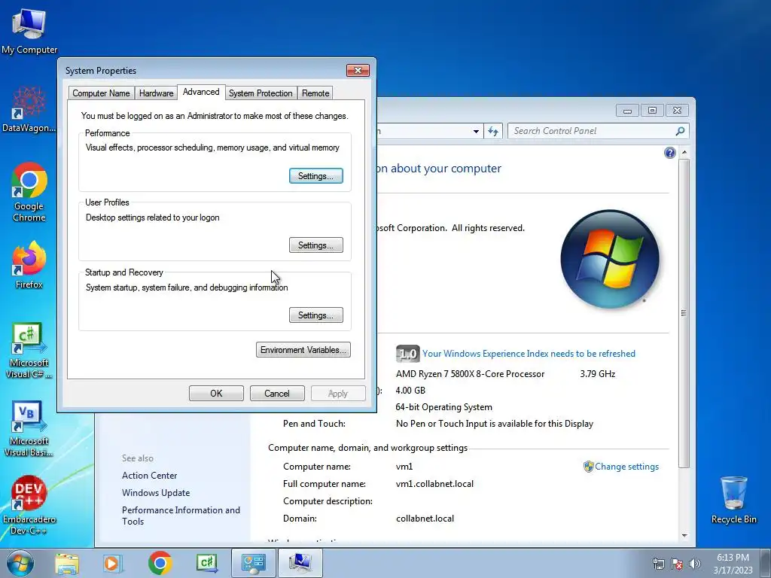Image resolution: width=771 pixels, height=578 pixels.
Task: Open the address bar history dropdown arrow
Action: [476, 131]
